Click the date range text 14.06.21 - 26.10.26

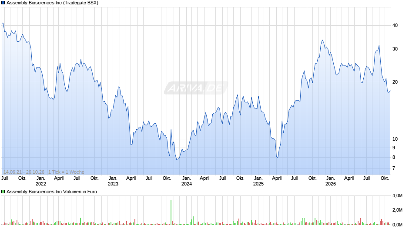tap(24, 172)
